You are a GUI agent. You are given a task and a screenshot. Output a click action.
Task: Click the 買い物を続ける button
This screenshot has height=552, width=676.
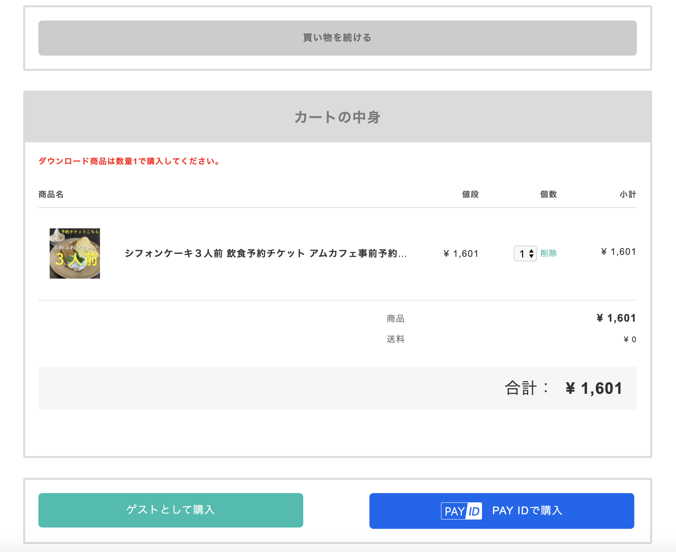pyautogui.click(x=337, y=38)
